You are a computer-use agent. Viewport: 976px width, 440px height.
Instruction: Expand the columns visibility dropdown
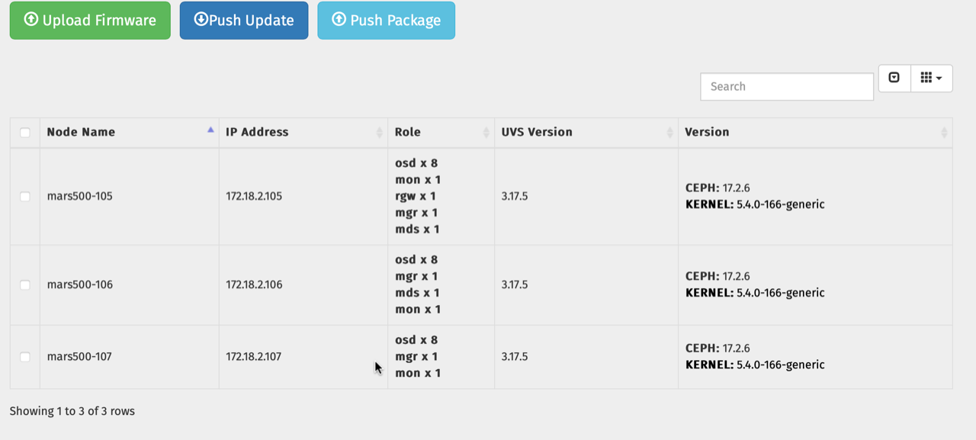pos(931,78)
